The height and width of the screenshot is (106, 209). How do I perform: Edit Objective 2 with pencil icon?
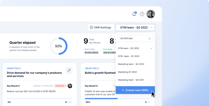pos(69,70)
